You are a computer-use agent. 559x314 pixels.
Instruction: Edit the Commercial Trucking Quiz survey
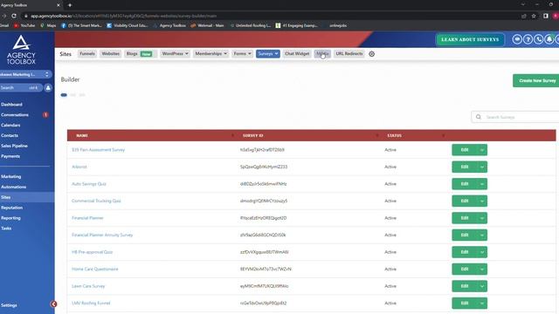pos(464,201)
